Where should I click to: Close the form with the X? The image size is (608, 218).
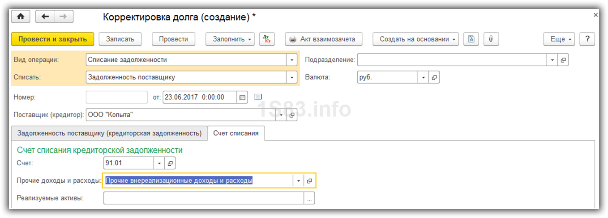595,15
